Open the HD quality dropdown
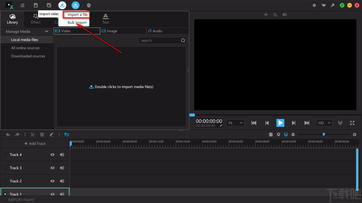This screenshot has width=362, height=203. pyautogui.click(x=324, y=123)
